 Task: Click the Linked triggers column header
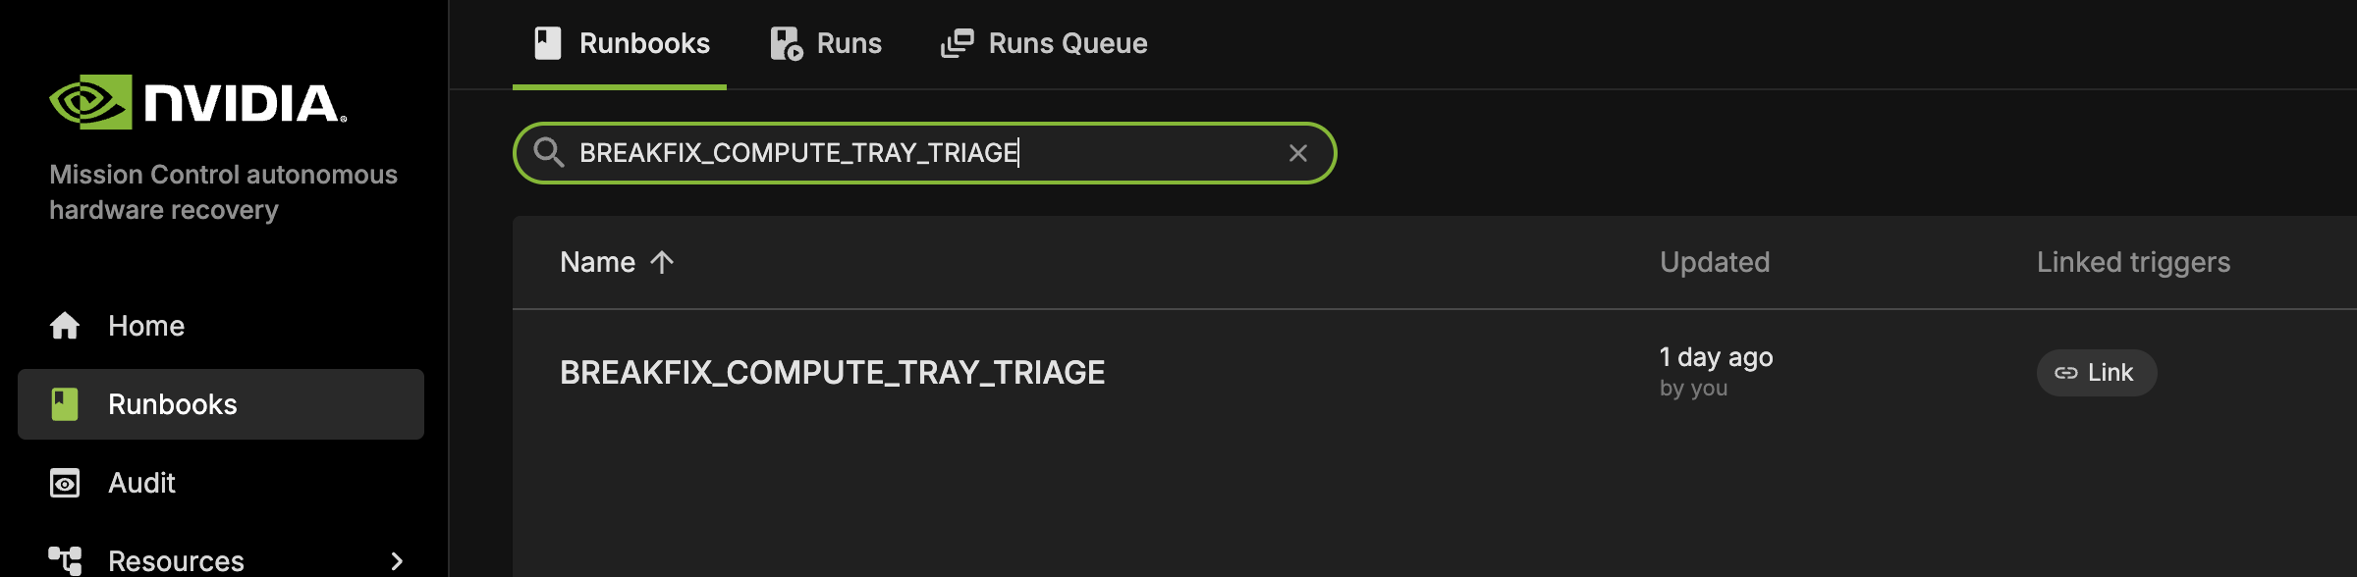click(x=2133, y=262)
